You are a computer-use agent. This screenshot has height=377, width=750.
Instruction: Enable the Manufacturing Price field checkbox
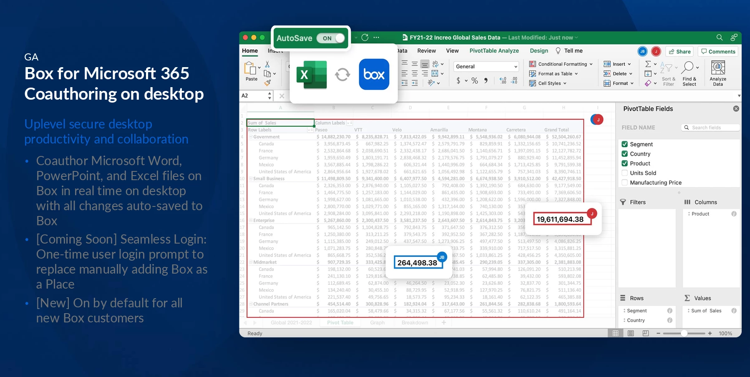tap(624, 183)
